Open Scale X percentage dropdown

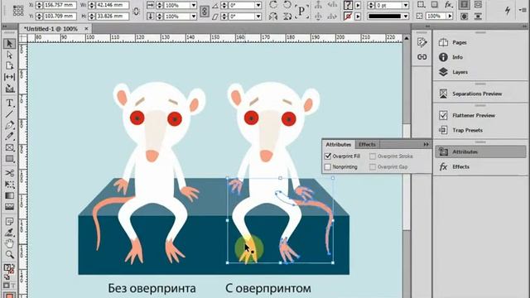coord(194,6)
